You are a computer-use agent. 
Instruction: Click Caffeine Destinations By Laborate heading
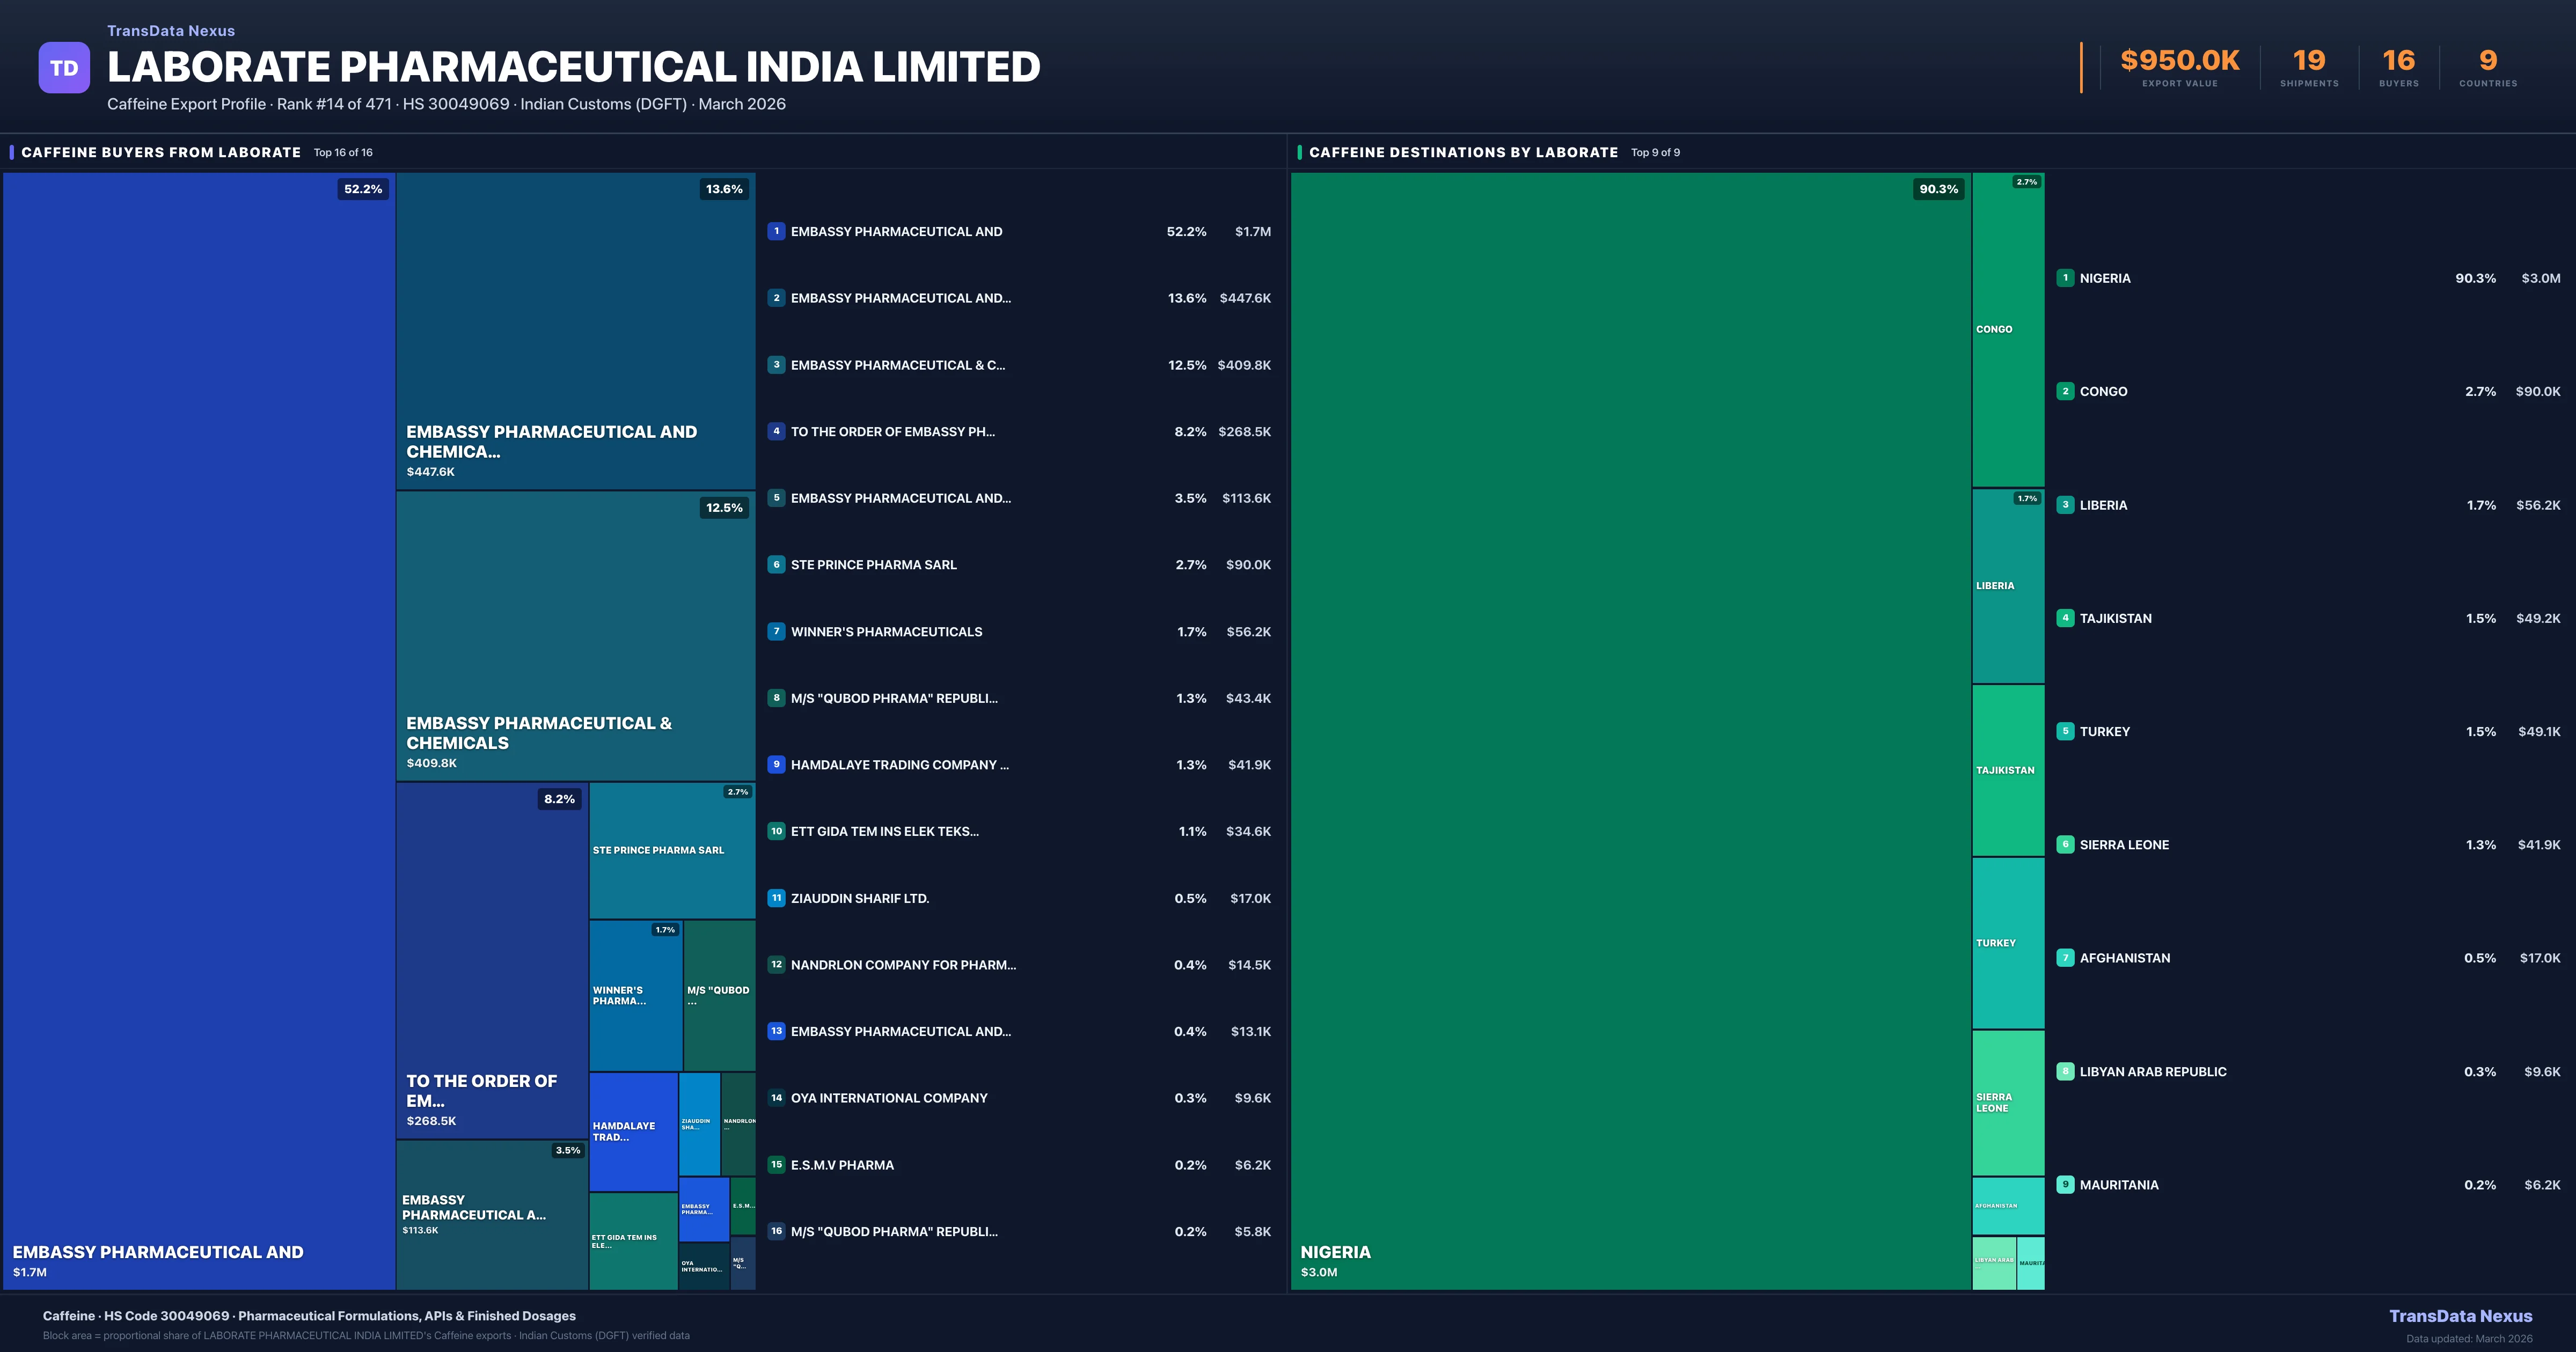pos(1463,152)
